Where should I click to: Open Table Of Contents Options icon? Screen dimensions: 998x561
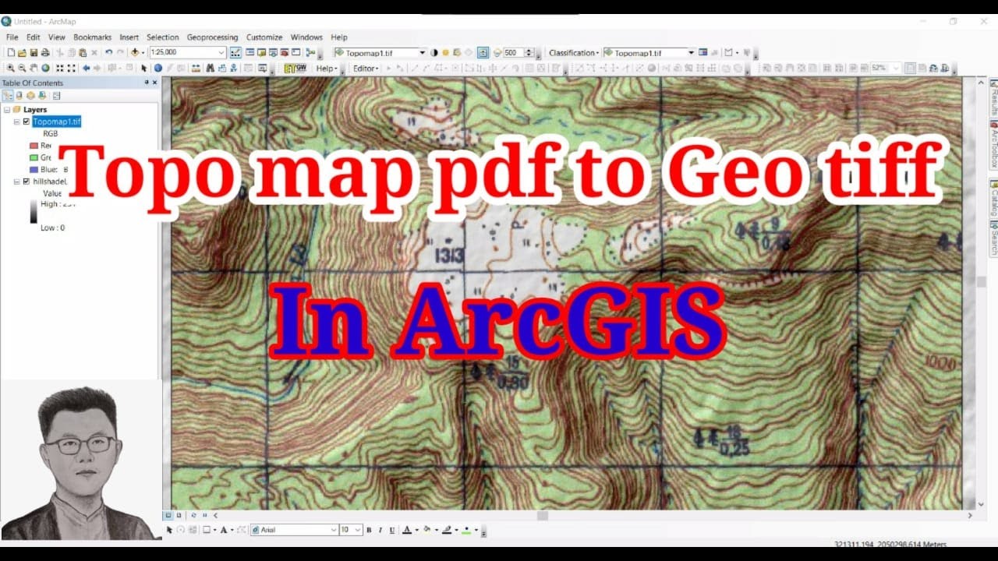click(x=56, y=96)
